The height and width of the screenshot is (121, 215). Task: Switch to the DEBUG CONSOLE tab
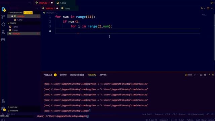click(x=77, y=75)
